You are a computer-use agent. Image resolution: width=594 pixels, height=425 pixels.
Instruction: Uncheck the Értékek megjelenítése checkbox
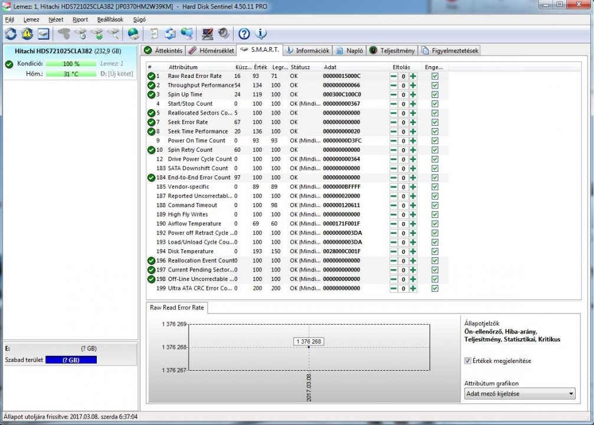(x=468, y=361)
